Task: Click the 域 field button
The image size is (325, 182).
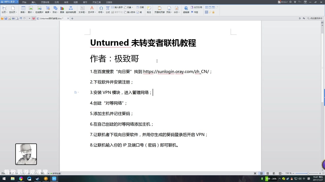Action: tap(139, 12)
